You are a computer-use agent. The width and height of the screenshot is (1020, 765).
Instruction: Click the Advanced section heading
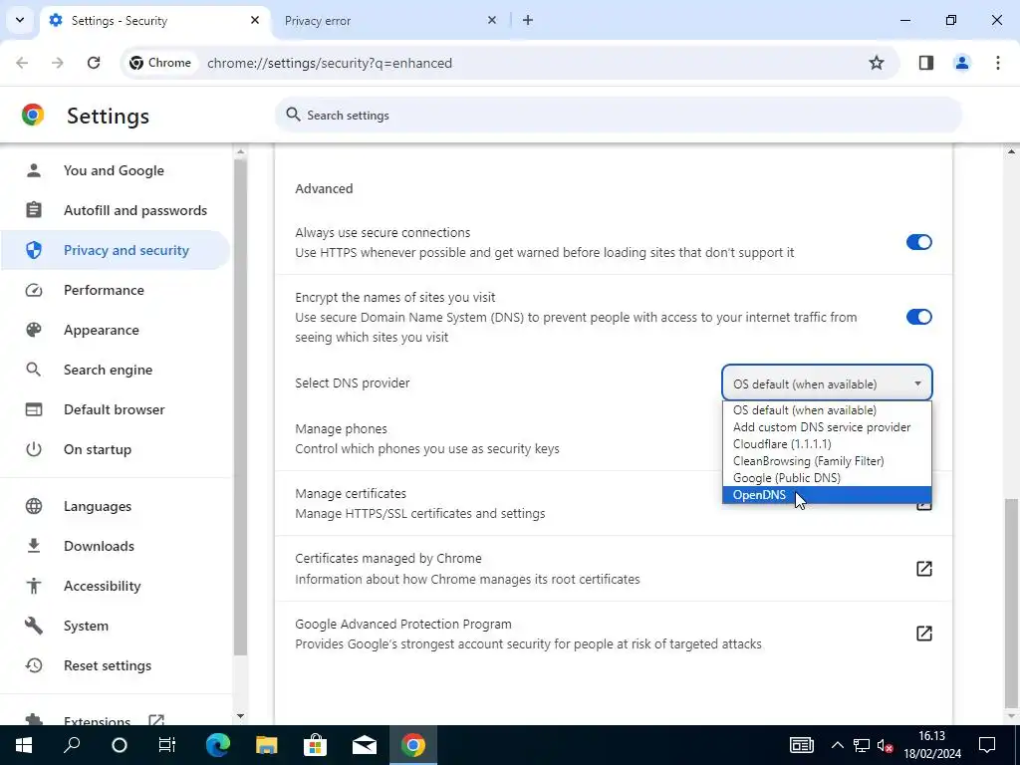(324, 188)
